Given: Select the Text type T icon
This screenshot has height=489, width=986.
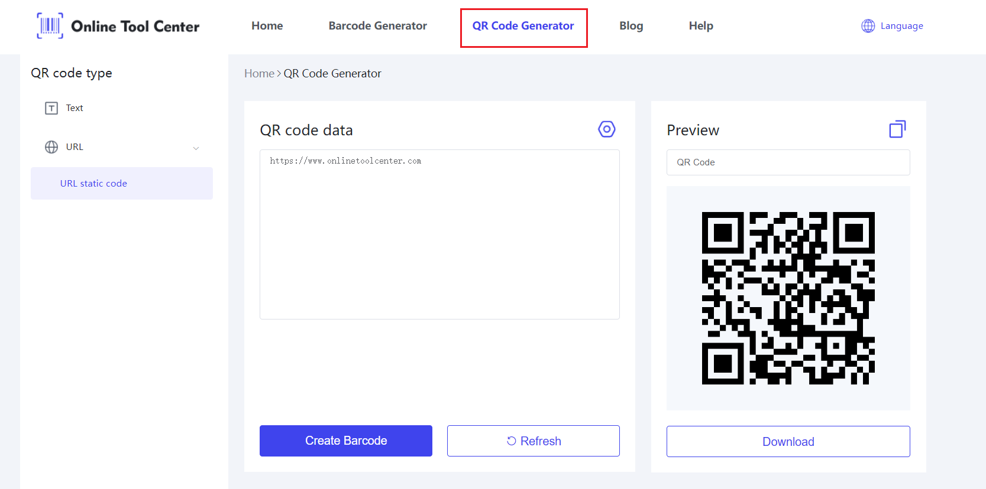Looking at the screenshot, I should click(x=51, y=108).
